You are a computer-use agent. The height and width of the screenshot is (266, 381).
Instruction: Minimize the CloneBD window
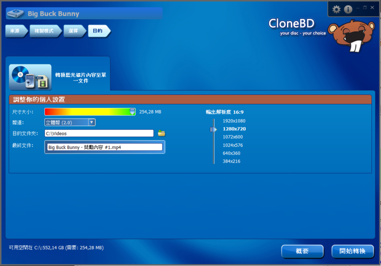point(358,8)
